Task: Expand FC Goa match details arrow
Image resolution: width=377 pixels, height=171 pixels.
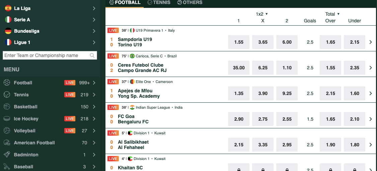Action: click(371, 119)
